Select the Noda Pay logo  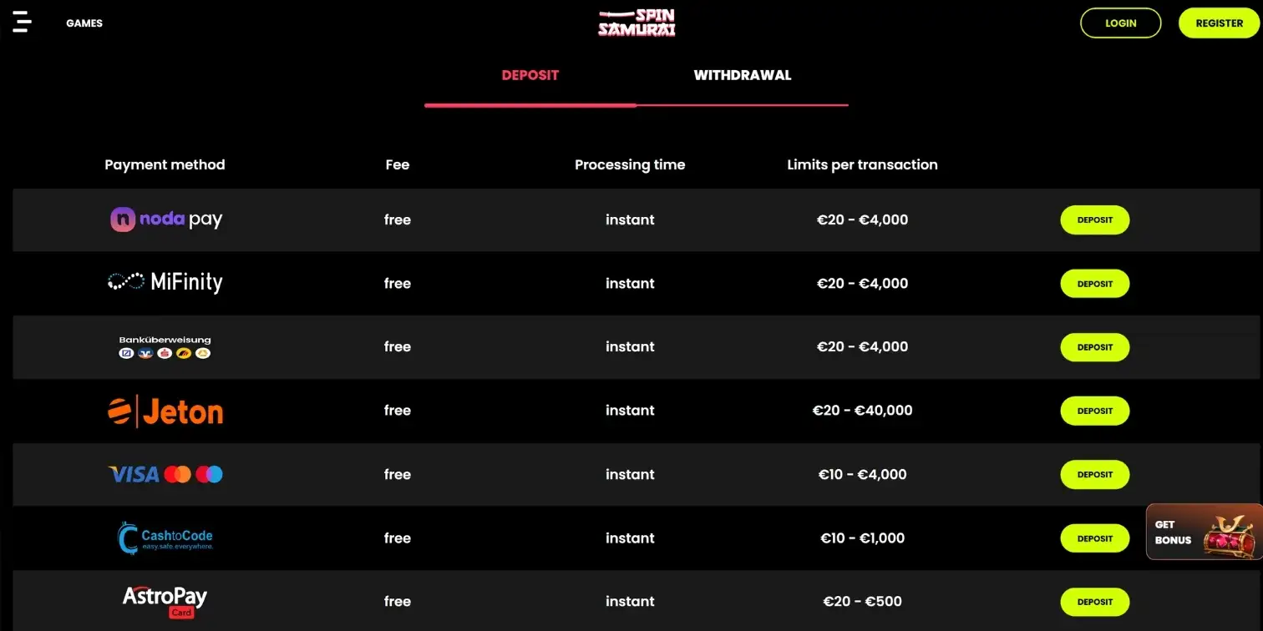pyautogui.click(x=166, y=220)
